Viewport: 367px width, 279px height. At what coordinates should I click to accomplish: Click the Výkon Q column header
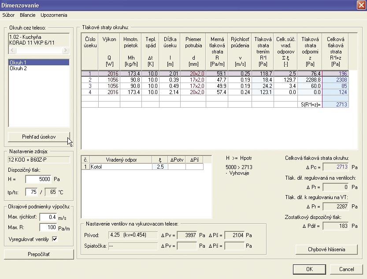click(109, 51)
